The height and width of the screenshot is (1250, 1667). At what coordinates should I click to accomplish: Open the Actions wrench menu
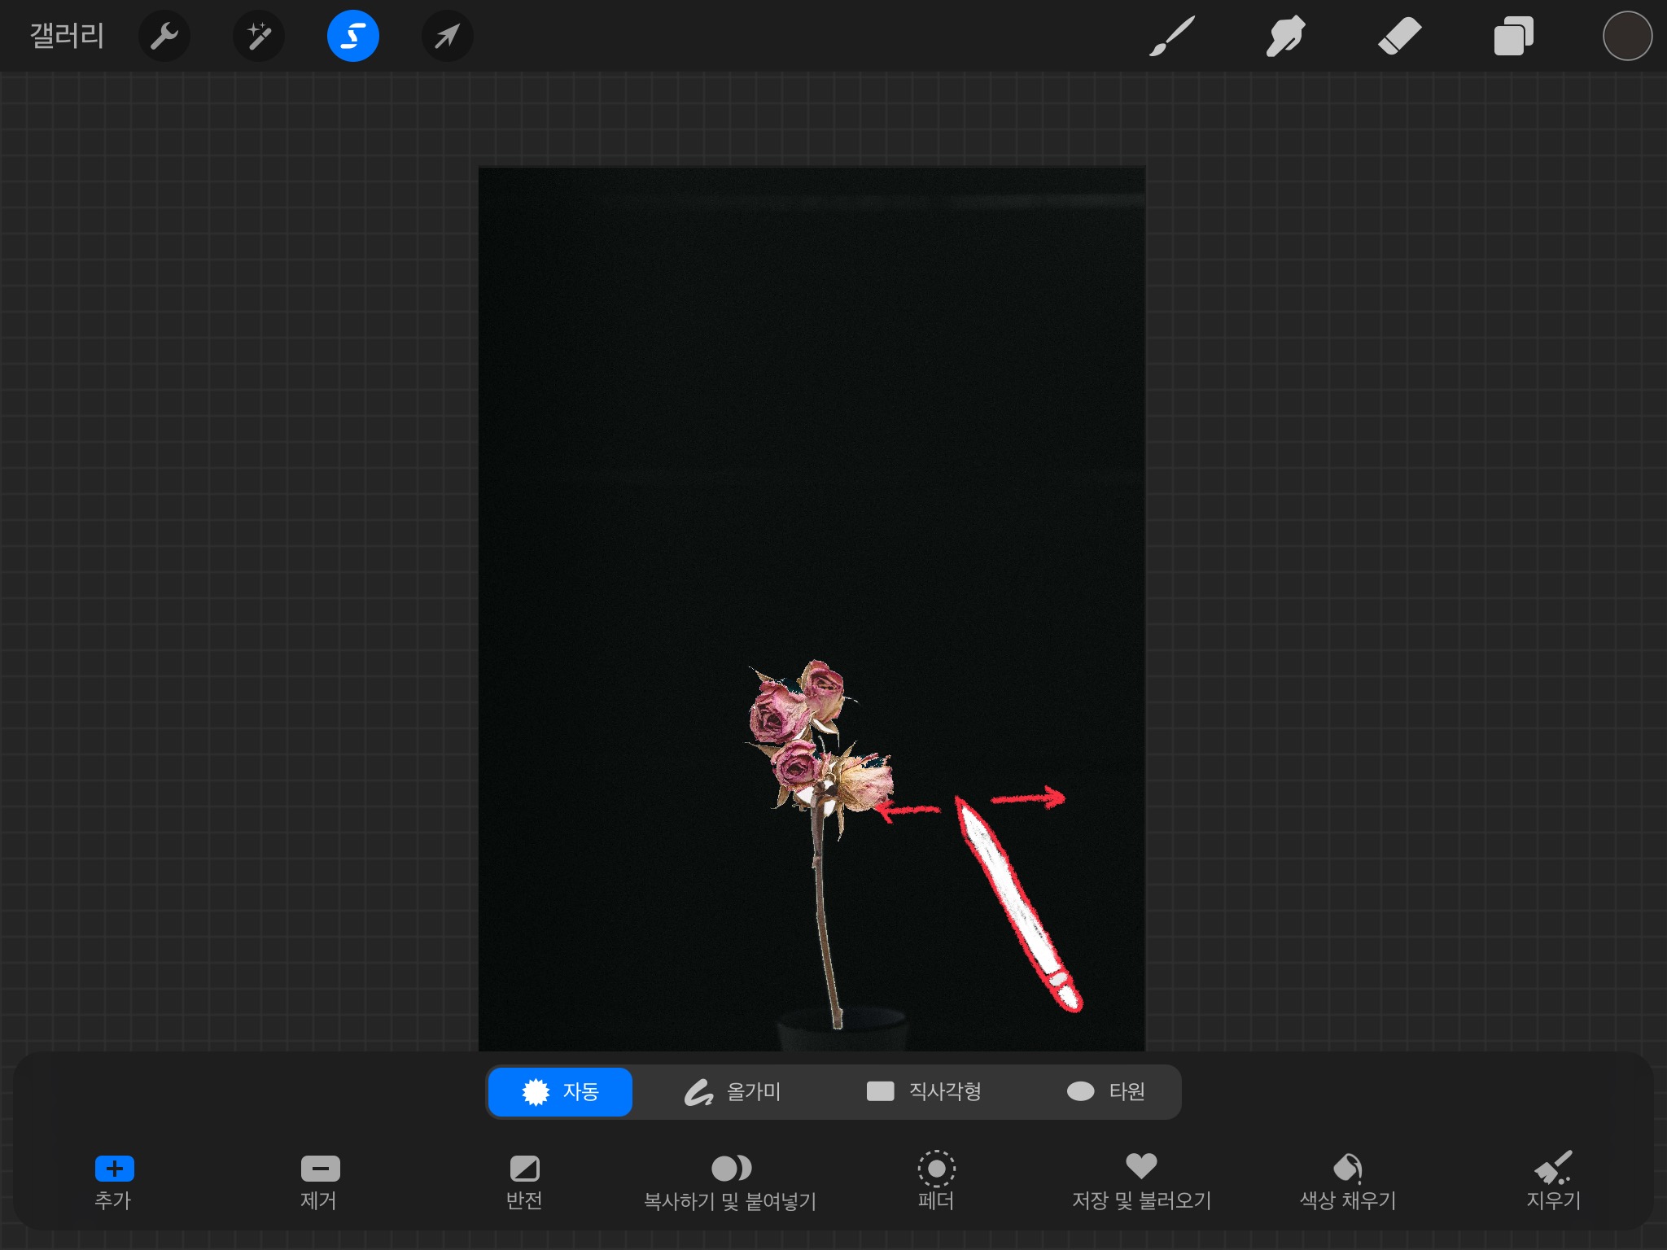coord(164,37)
